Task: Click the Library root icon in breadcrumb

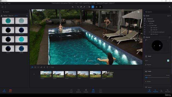Action: tap(2, 16)
